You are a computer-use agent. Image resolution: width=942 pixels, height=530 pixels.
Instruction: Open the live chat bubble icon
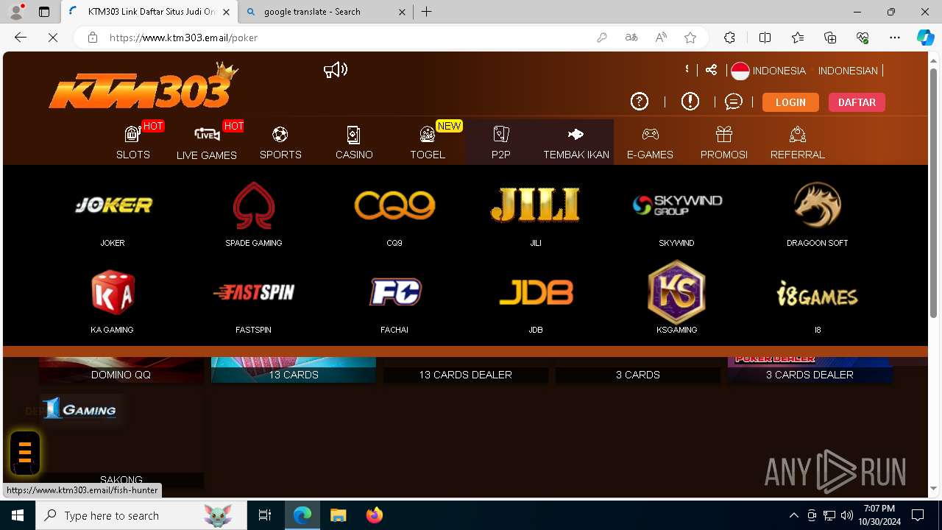click(x=734, y=102)
